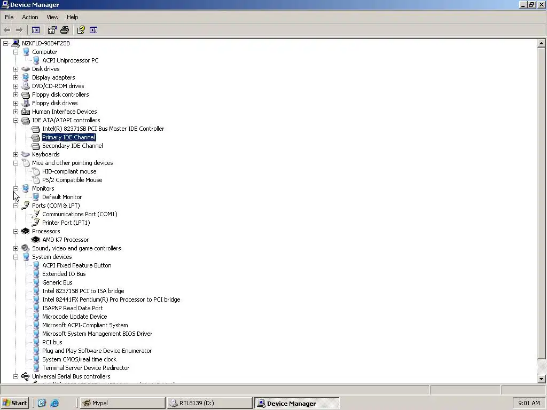Select System CMOS/real time clock

click(79, 359)
